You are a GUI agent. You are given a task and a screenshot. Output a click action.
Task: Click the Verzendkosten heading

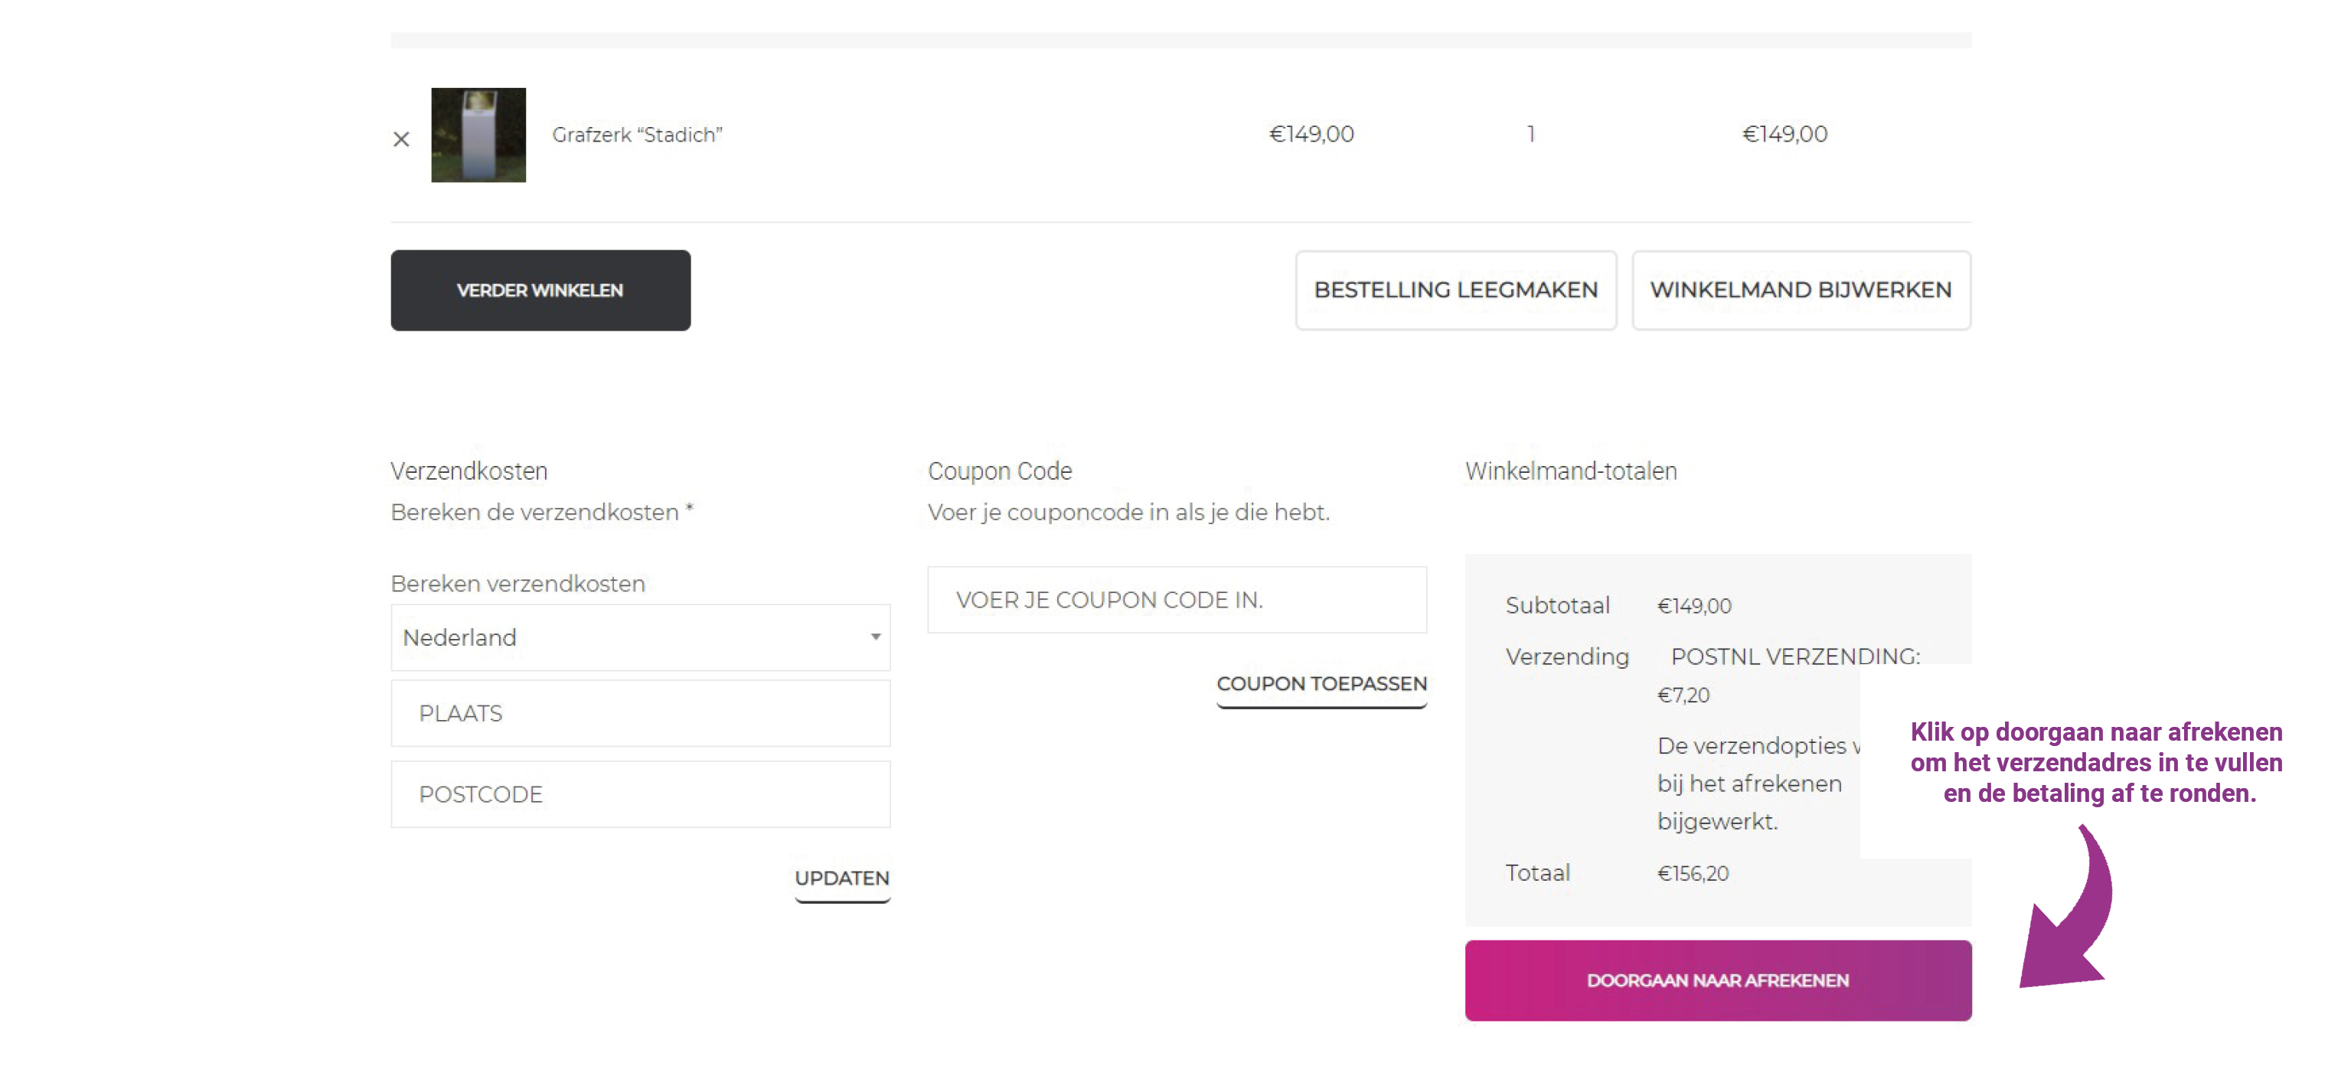point(469,471)
